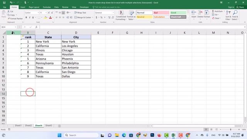Toggle middle vertical alignment
247x139 pixels.
click(60, 13)
